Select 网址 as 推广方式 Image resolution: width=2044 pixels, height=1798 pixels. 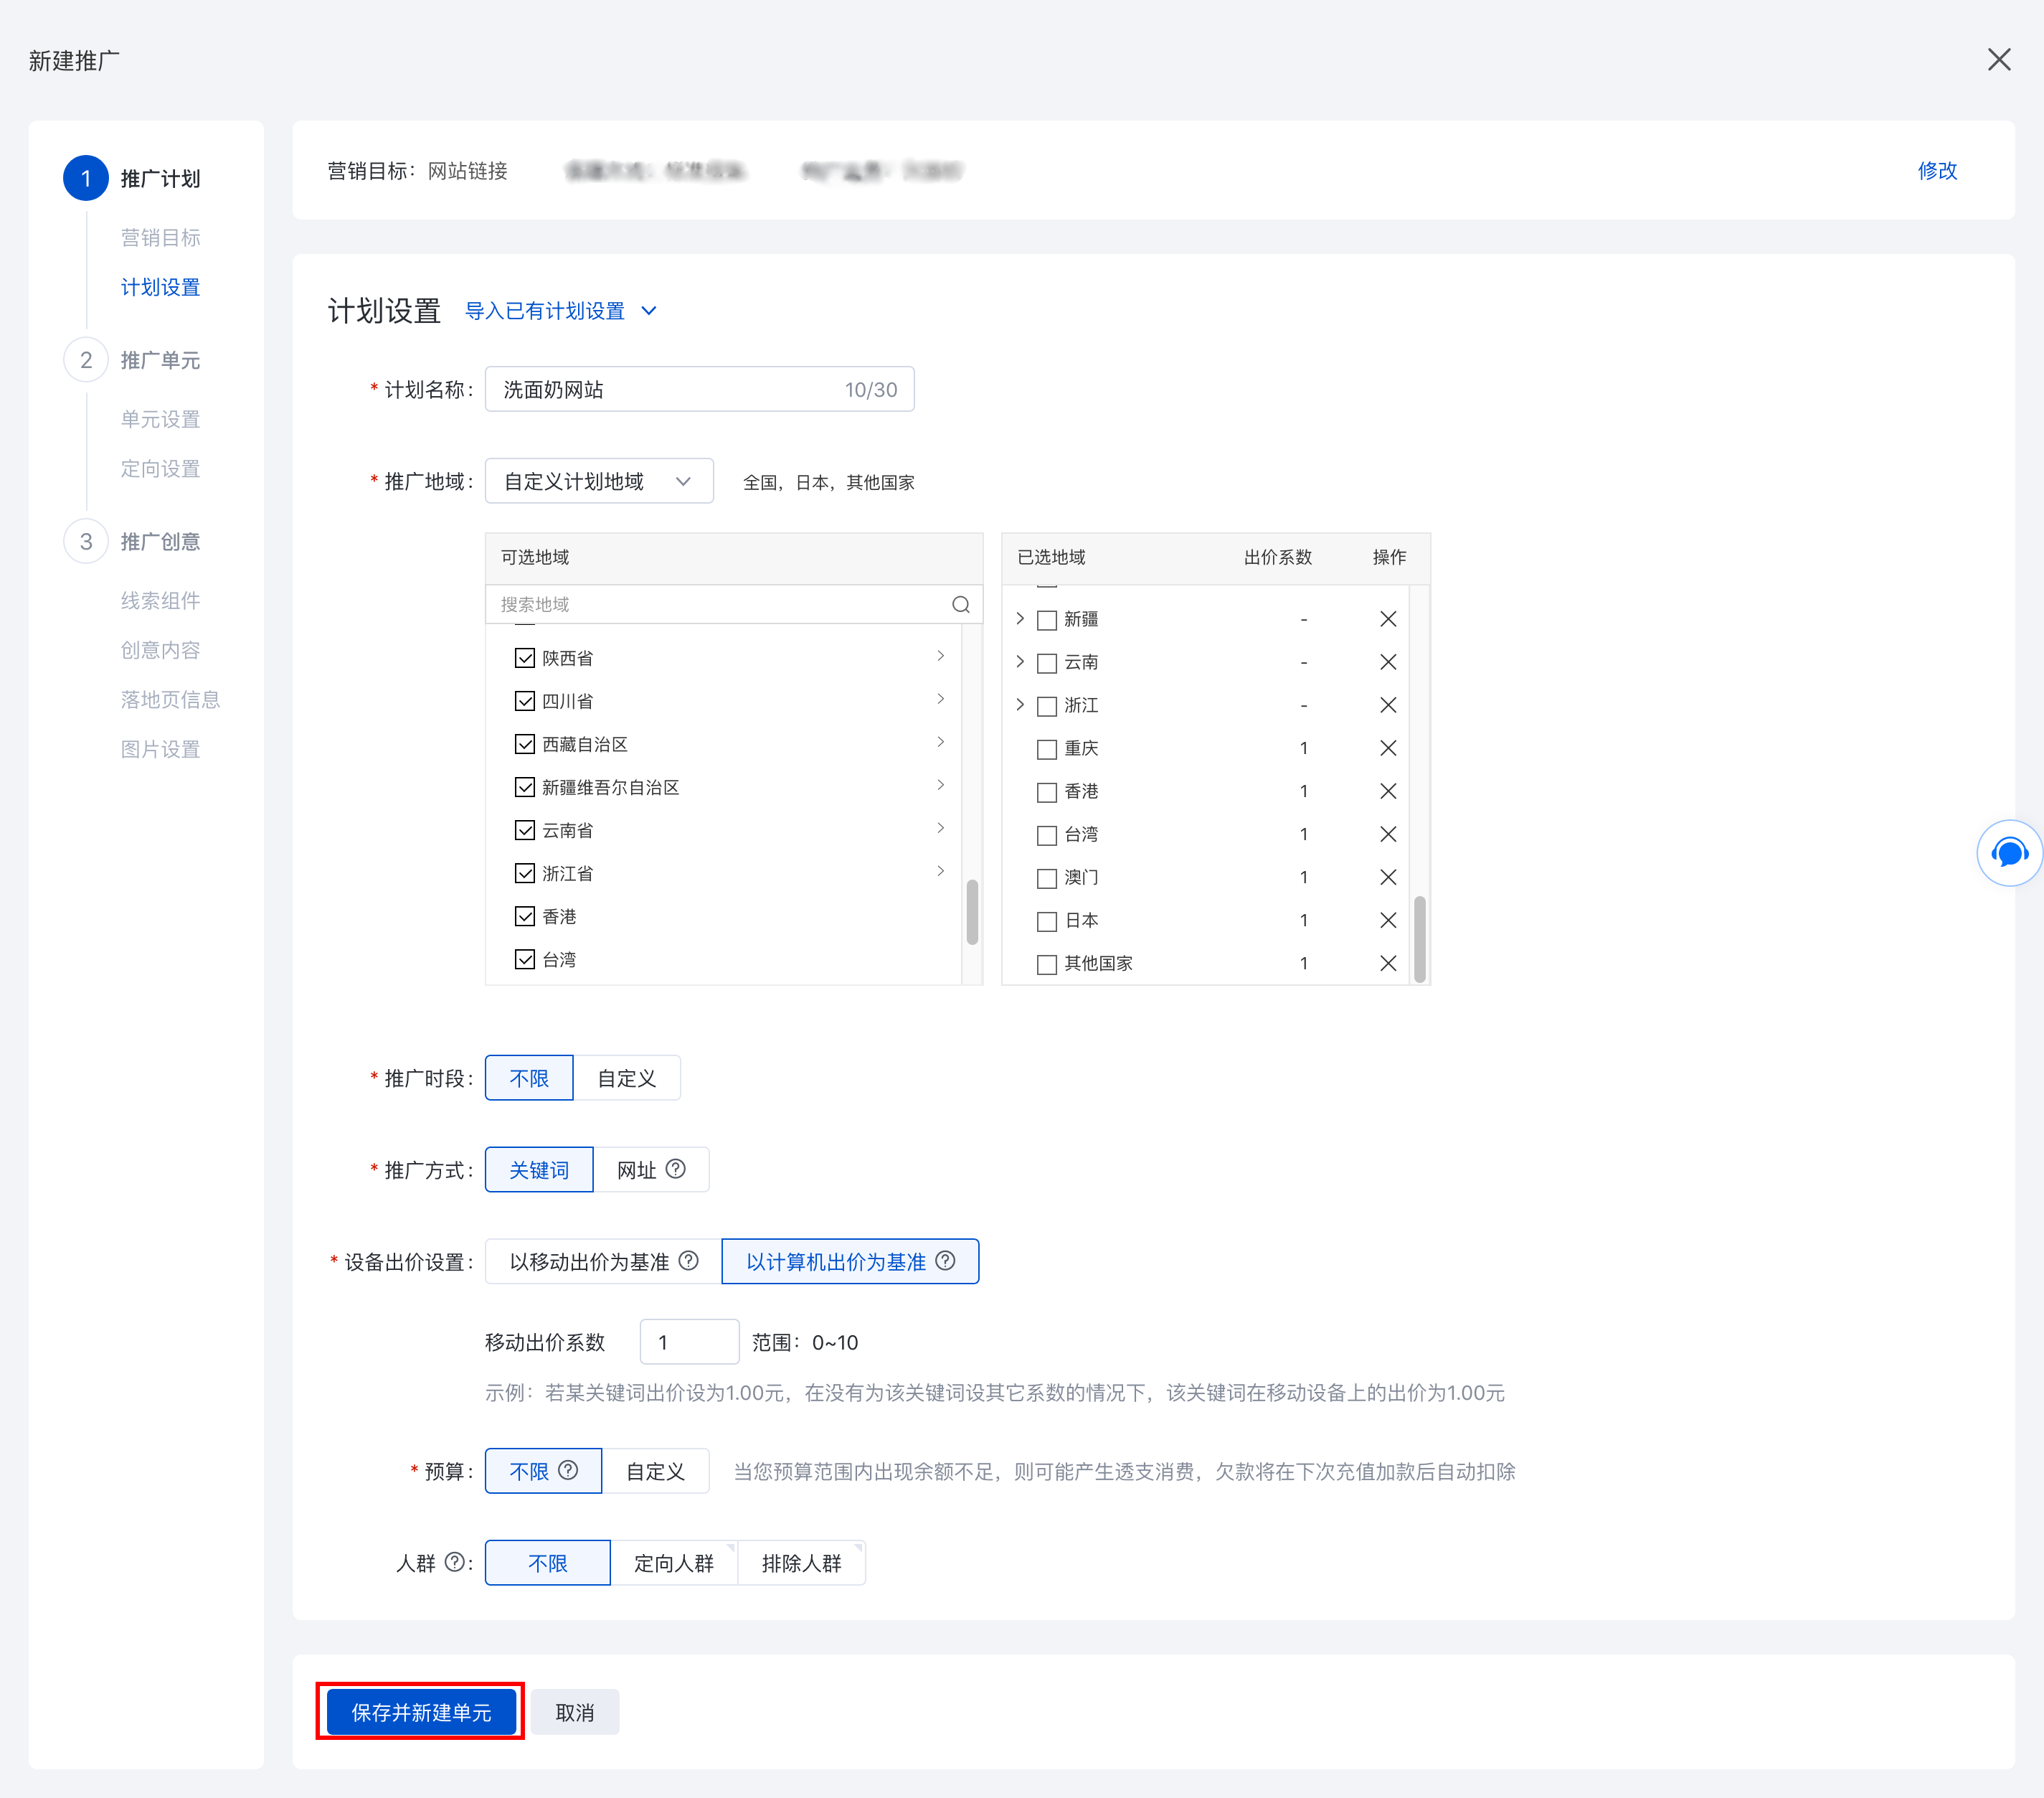pyautogui.click(x=651, y=1169)
